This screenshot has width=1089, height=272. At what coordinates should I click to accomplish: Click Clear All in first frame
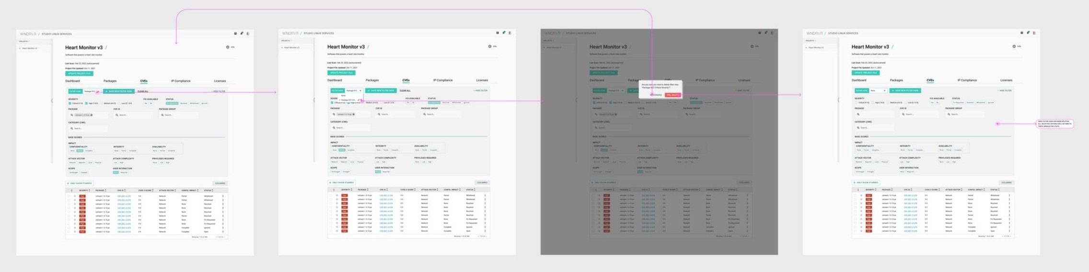143,91
